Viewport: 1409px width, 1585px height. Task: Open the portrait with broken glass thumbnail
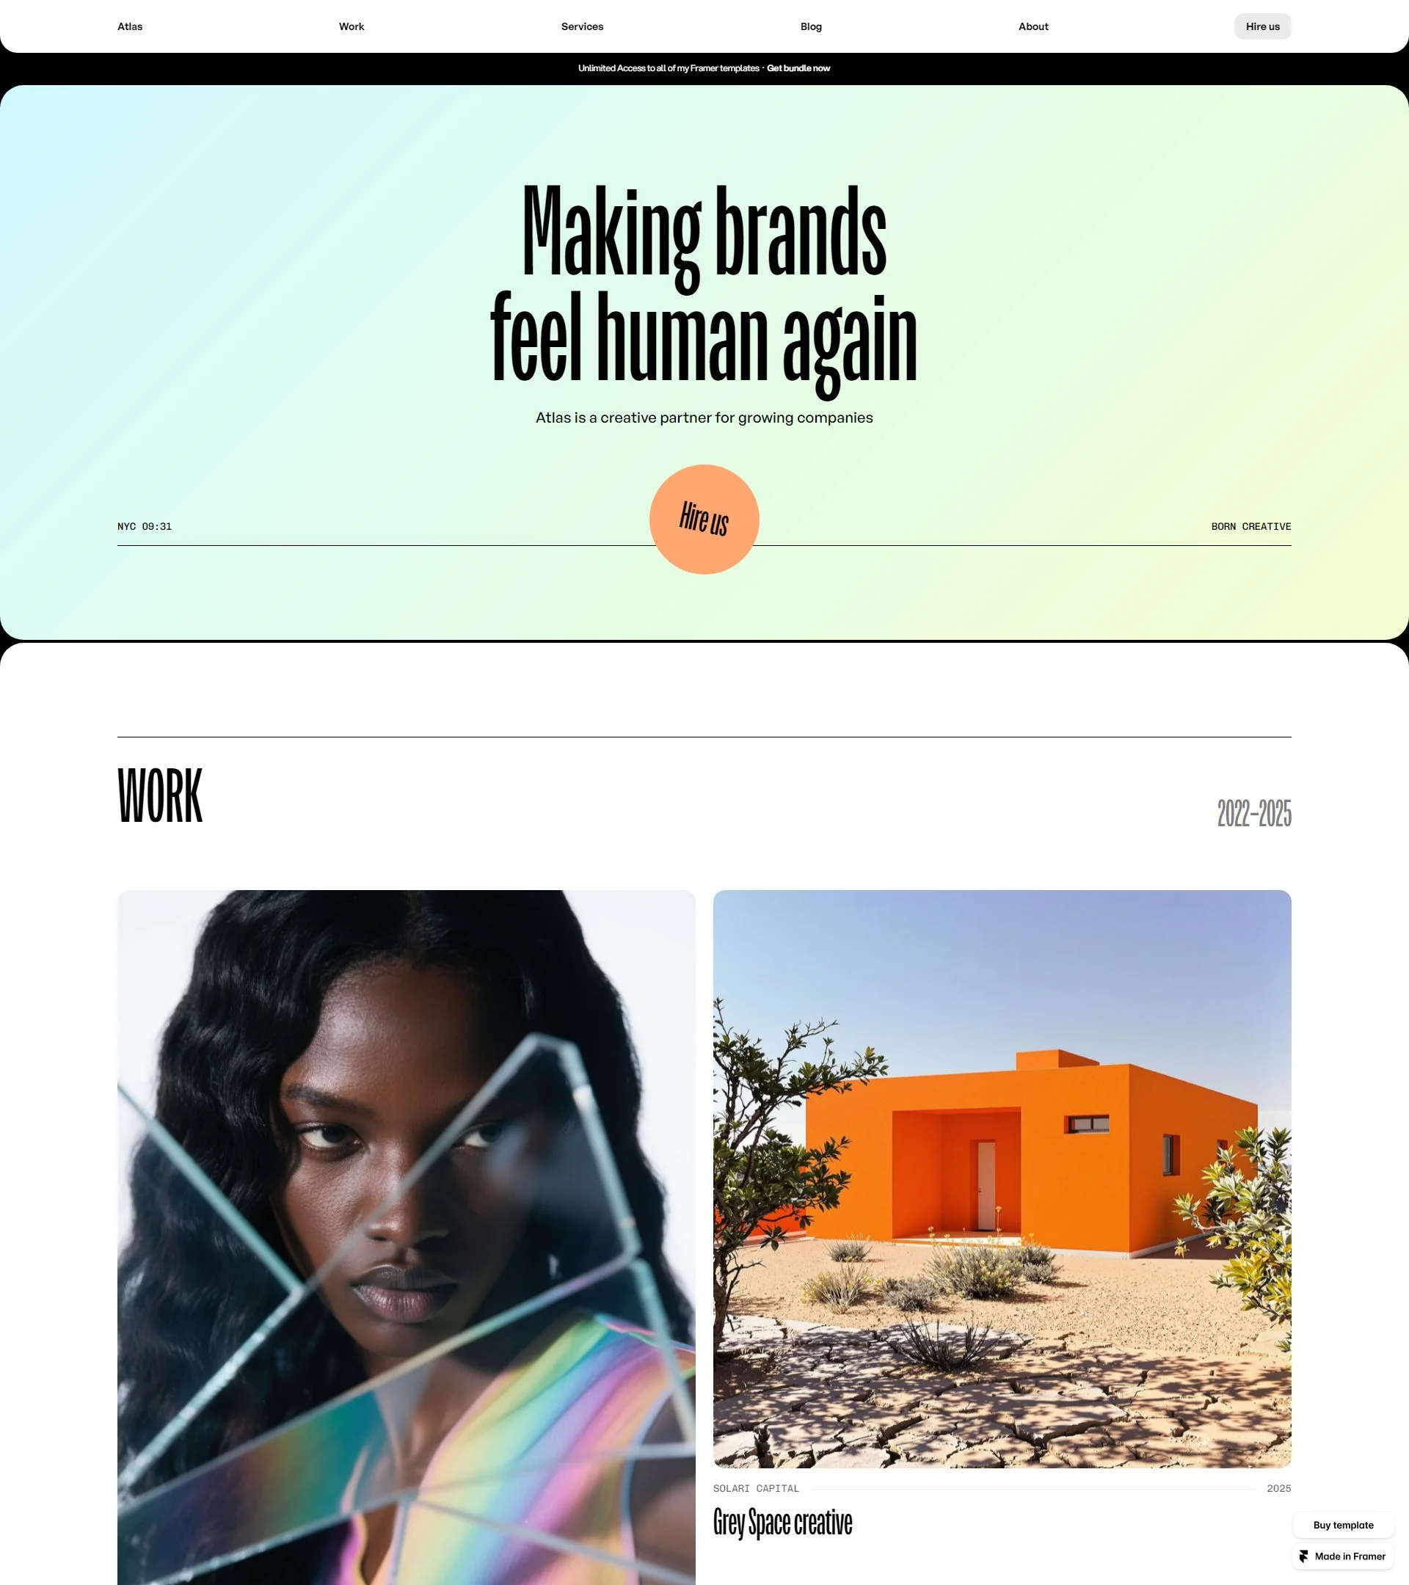(407, 1238)
